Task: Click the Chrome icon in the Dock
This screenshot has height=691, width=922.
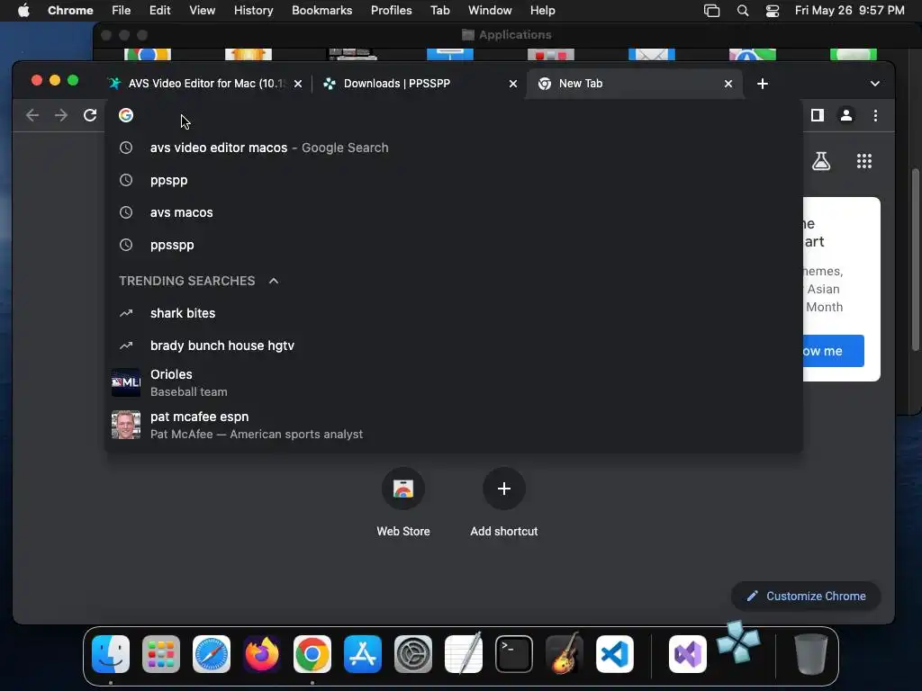Action: pyautogui.click(x=312, y=653)
